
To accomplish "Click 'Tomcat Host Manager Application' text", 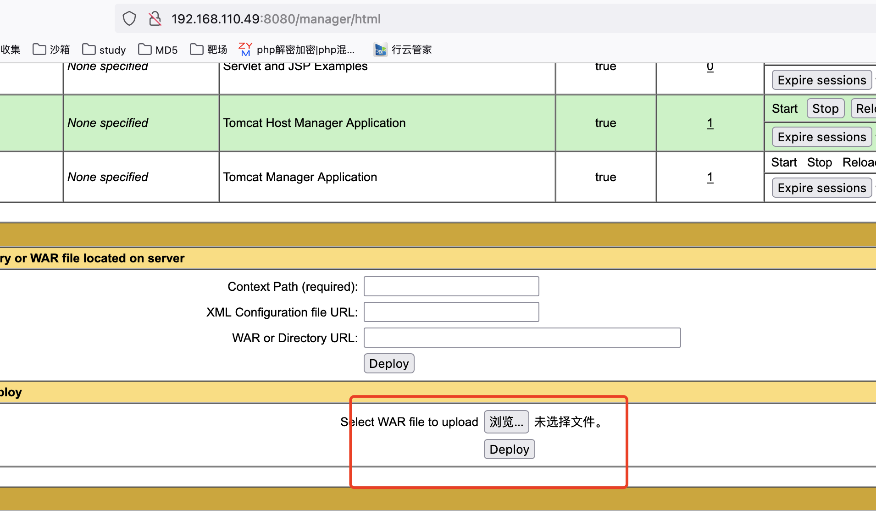I will click(314, 123).
